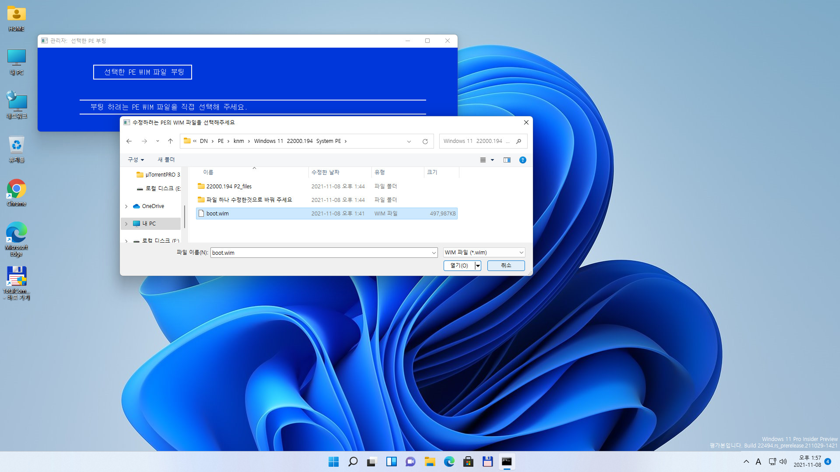Go back in the file dialog
This screenshot has height=472, width=840.
click(129, 141)
